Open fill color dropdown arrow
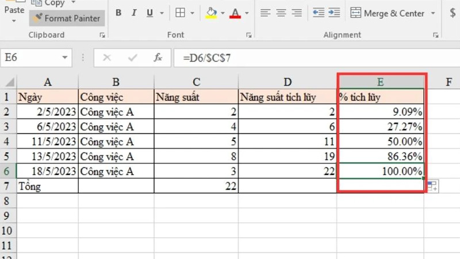This screenshot has width=460, height=259. 223,13
